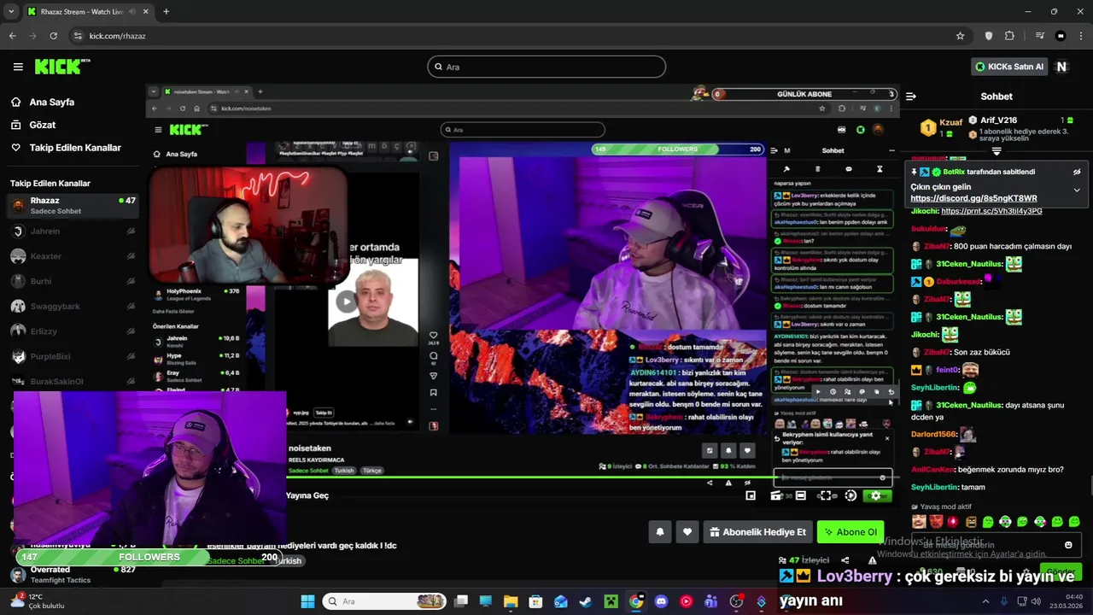Click the report warning triangle icon
This screenshot has height=615, width=1093.
[872, 560]
